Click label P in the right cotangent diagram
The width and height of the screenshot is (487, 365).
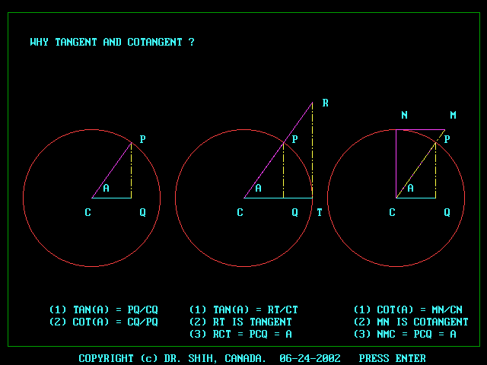pos(447,139)
